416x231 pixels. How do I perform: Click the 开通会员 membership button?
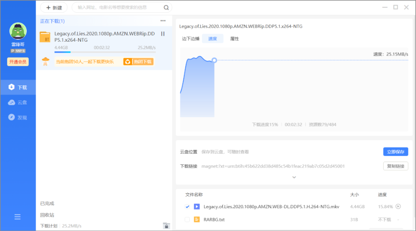pyautogui.click(x=17, y=62)
